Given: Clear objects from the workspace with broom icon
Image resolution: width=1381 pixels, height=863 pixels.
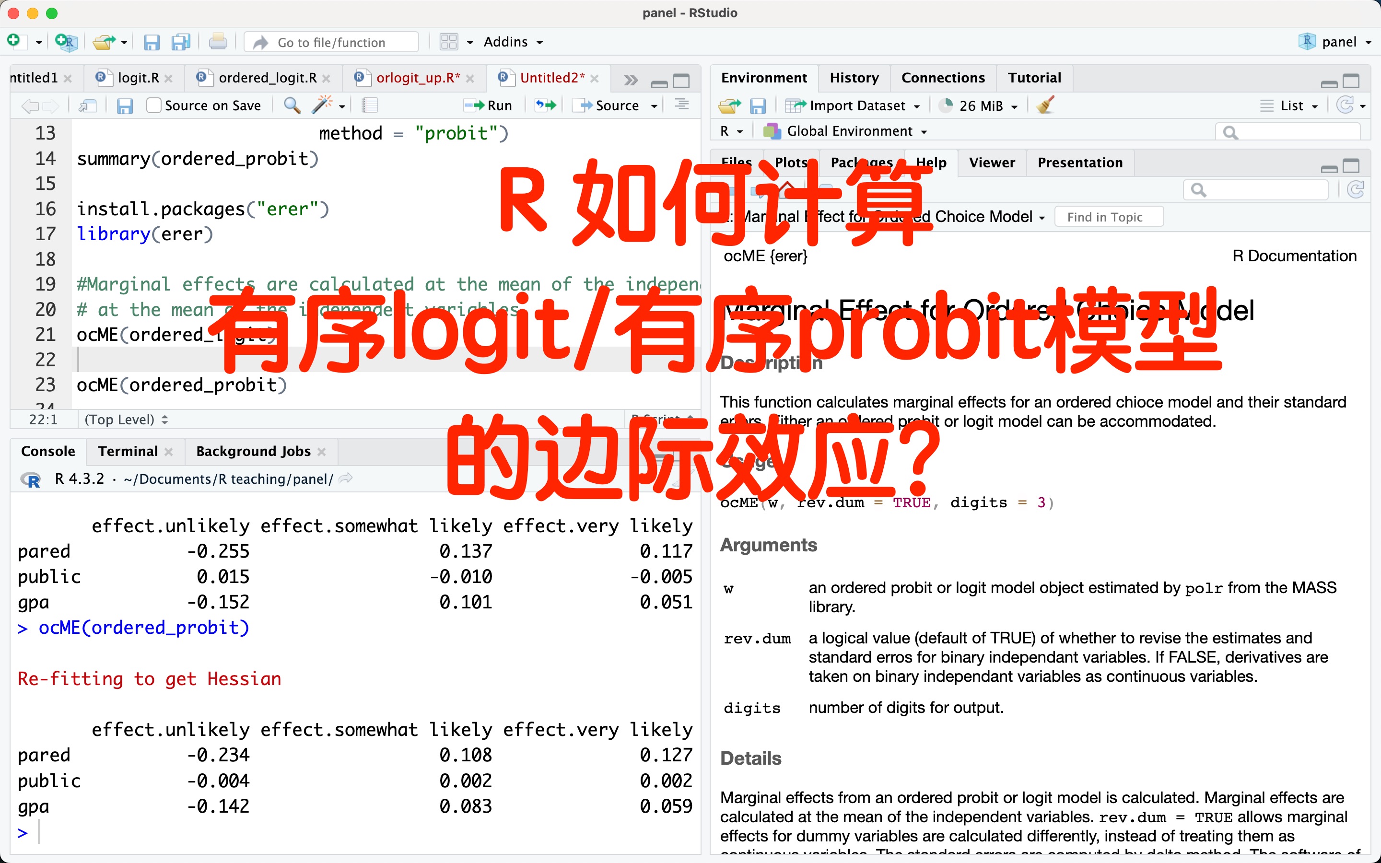Looking at the screenshot, I should point(1045,105).
